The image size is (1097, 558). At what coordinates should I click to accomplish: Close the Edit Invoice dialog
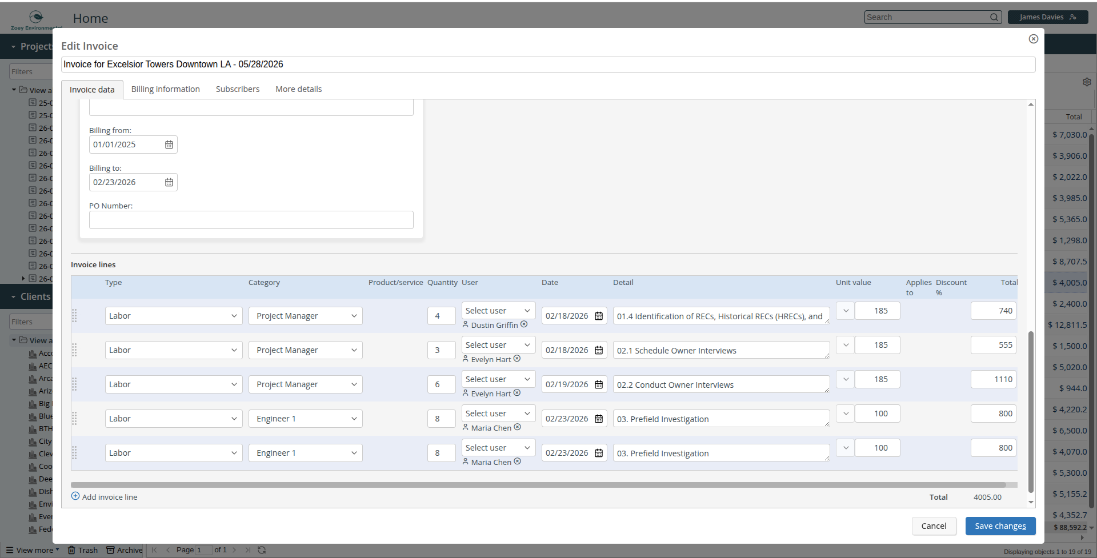pos(1034,39)
